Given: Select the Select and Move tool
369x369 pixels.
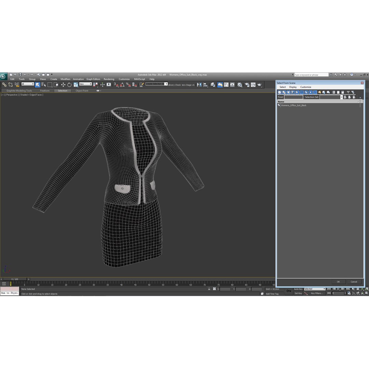Looking at the screenshot, I should tap(63, 85).
